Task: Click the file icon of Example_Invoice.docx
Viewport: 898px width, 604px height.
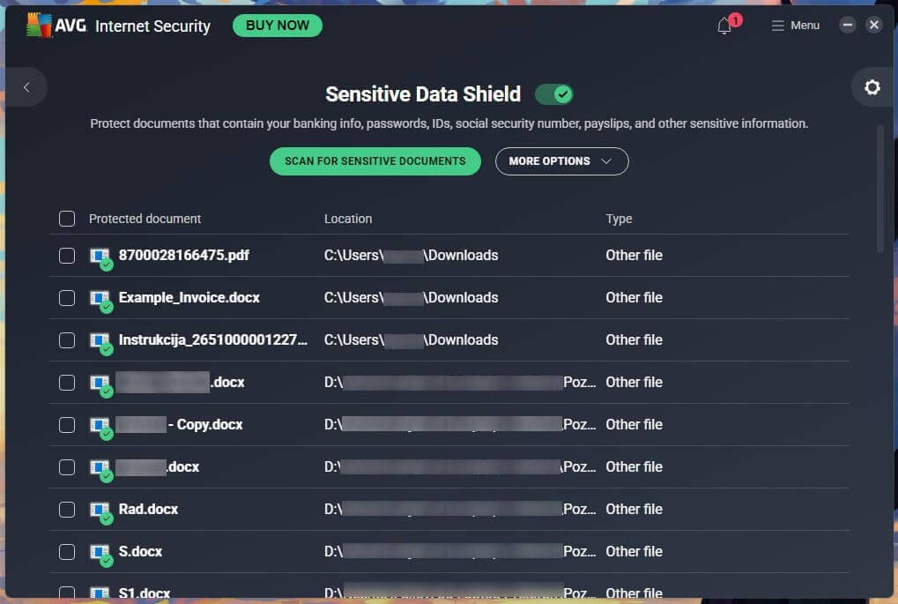Action: pyautogui.click(x=101, y=301)
